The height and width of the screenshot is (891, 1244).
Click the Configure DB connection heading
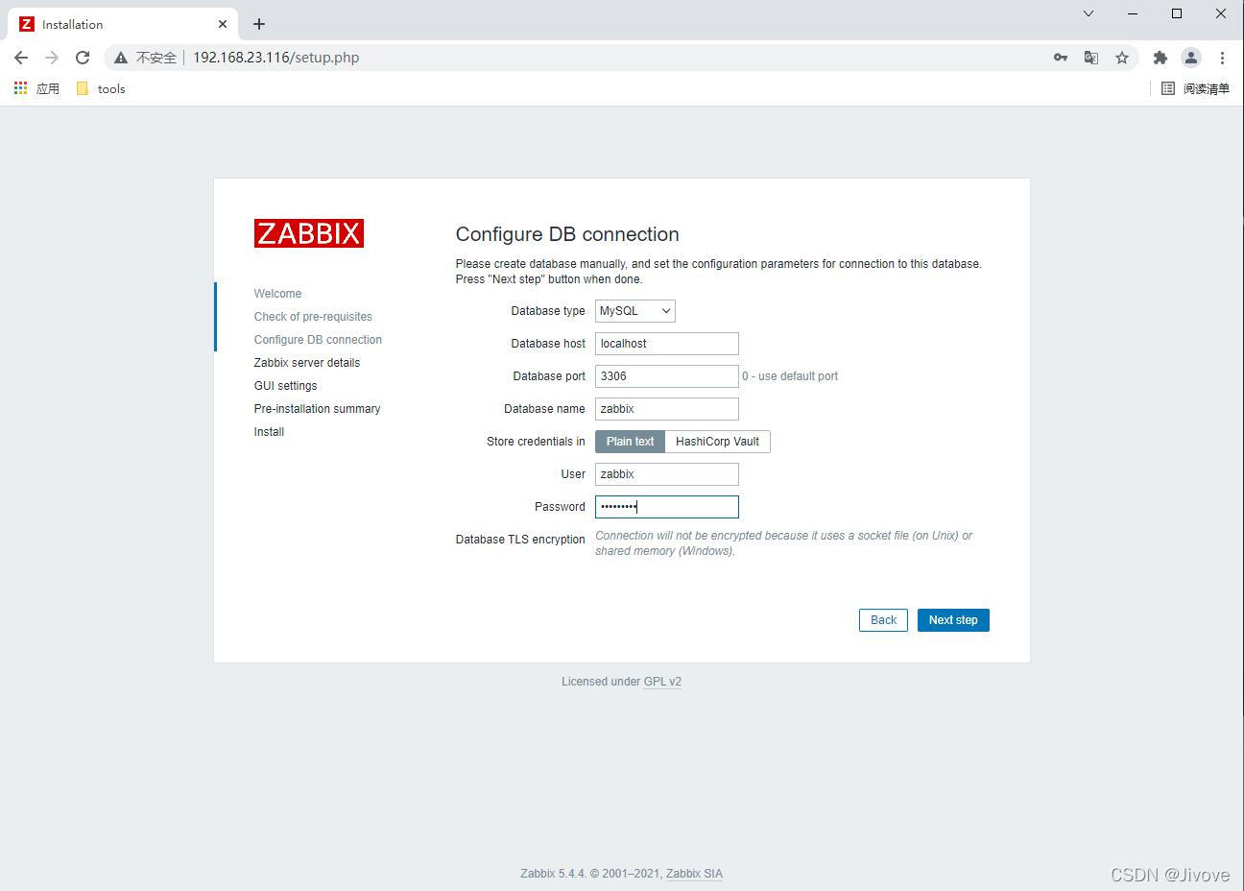[567, 234]
